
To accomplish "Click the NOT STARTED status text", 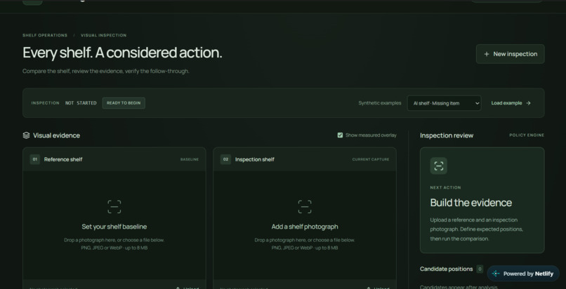I will (81, 103).
